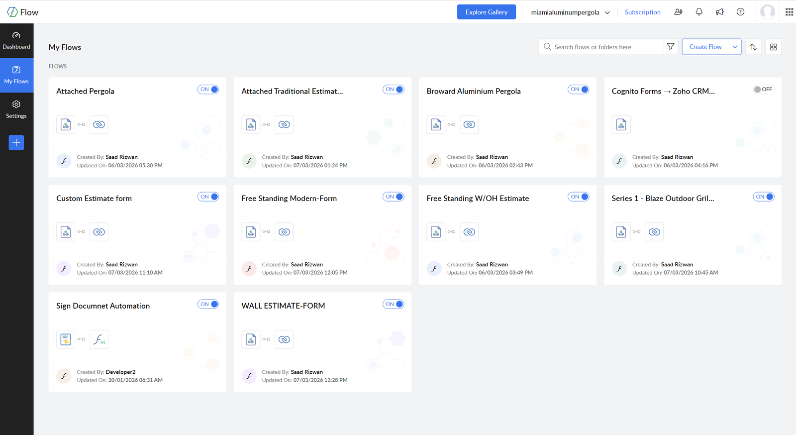Screen dimensions: 796x435
Task: Open the Free Standing Modern-Form title
Action: pyautogui.click(x=289, y=198)
